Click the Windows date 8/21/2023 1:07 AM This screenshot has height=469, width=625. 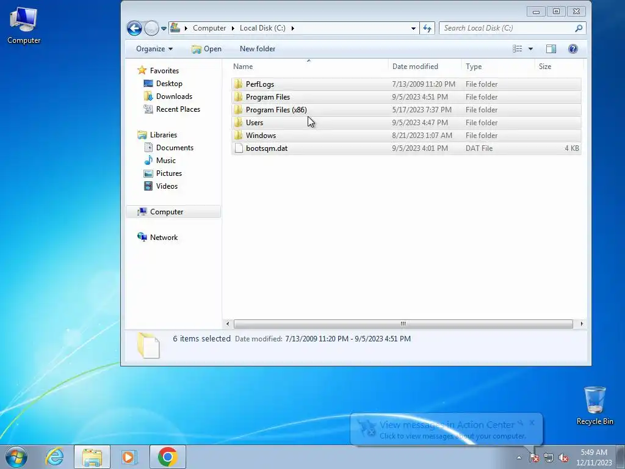pos(422,135)
